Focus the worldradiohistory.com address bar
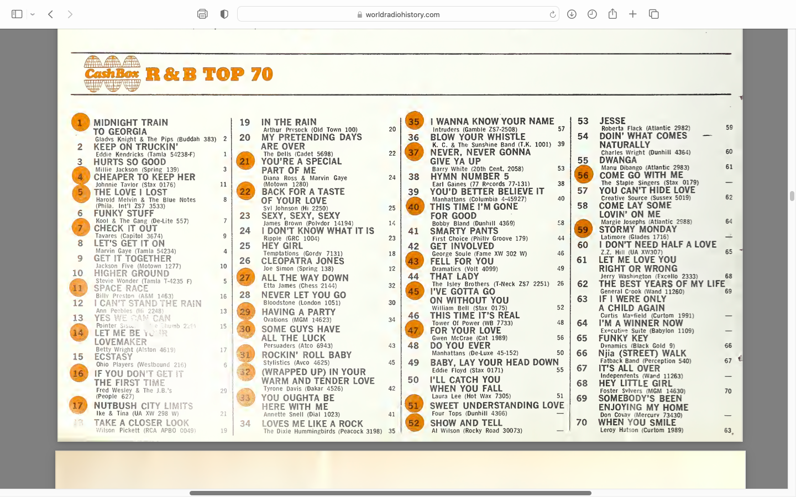The height and width of the screenshot is (497, 796). (x=398, y=14)
